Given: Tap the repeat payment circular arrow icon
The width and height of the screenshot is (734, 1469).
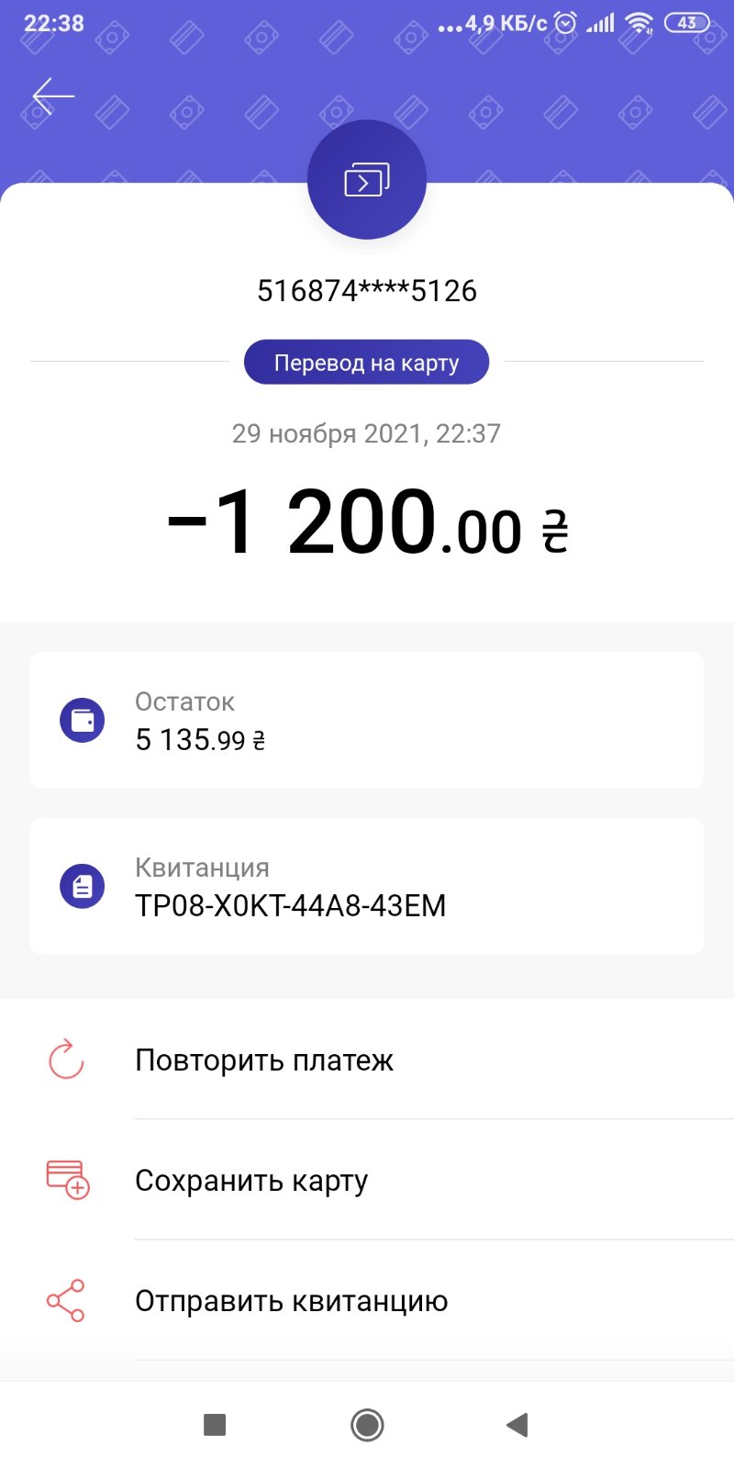Looking at the screenshot, I should tap(66, 1060).
